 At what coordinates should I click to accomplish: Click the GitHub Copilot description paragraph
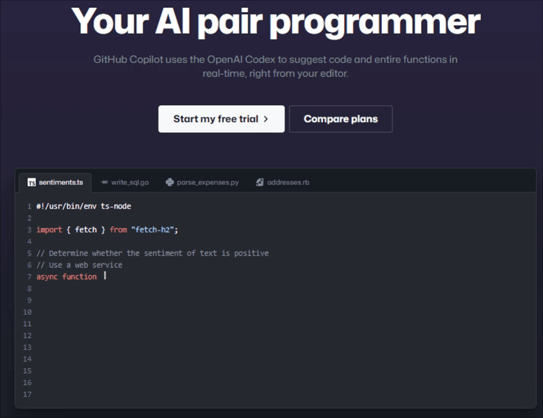tap(275, 66)
